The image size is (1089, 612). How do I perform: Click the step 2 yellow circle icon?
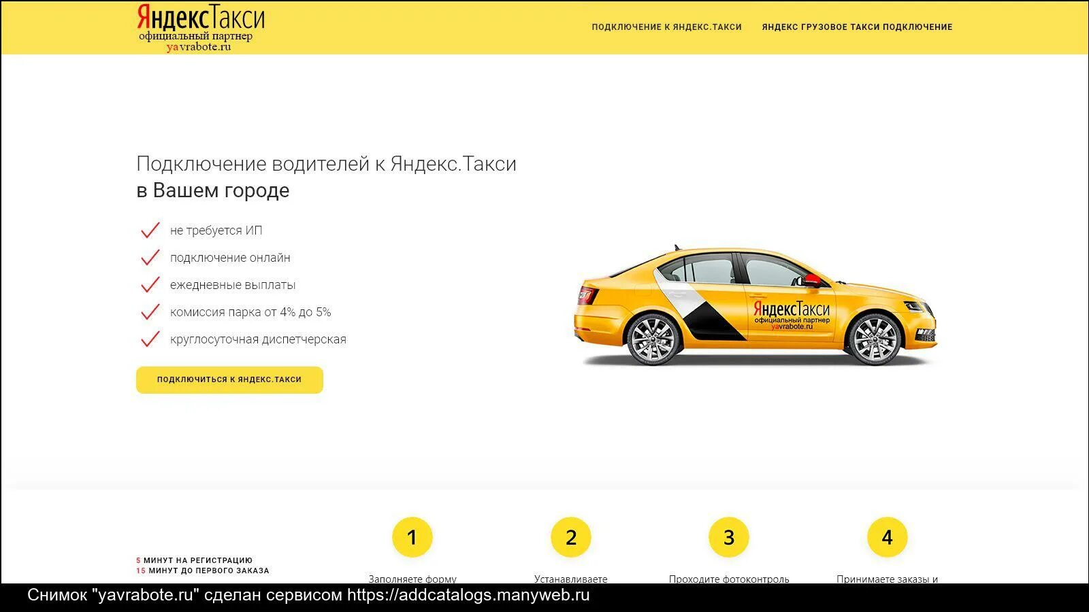[x=570, y=537]
